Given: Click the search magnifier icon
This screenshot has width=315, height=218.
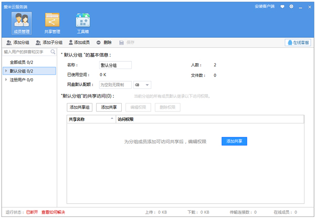Looking at the screenshot, I should [x=53, y=52].
